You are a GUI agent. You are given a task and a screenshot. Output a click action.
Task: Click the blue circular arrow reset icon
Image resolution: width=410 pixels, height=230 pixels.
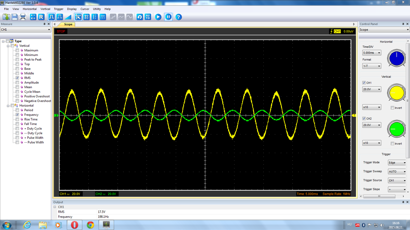(140, 17)
